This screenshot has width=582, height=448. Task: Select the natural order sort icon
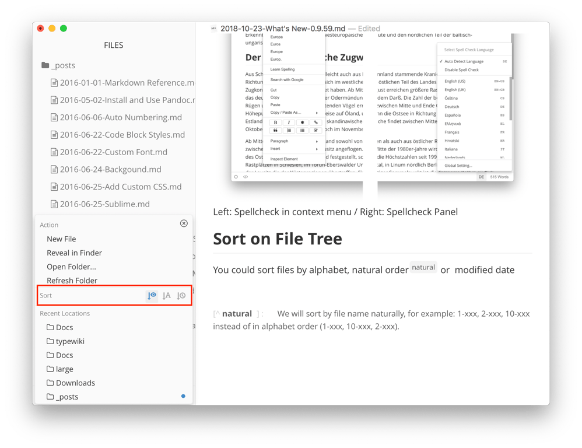(x=152, y=295)
